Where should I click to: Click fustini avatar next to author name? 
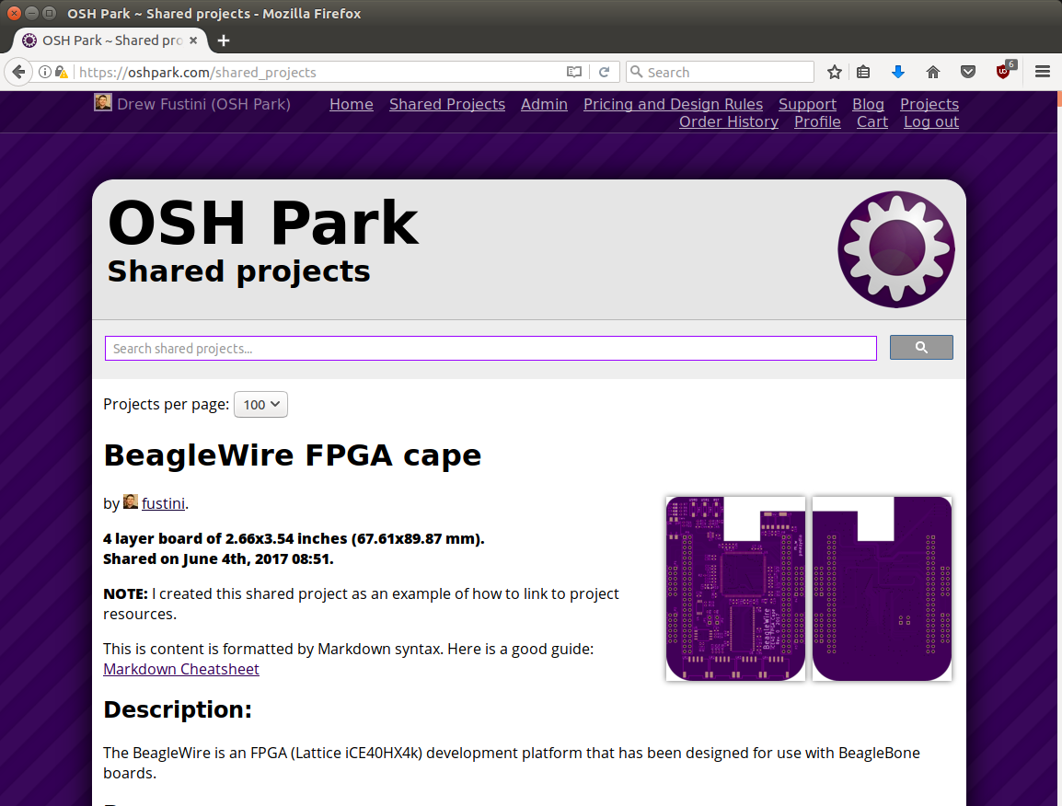pyautogui.click(x=131, y=501)
